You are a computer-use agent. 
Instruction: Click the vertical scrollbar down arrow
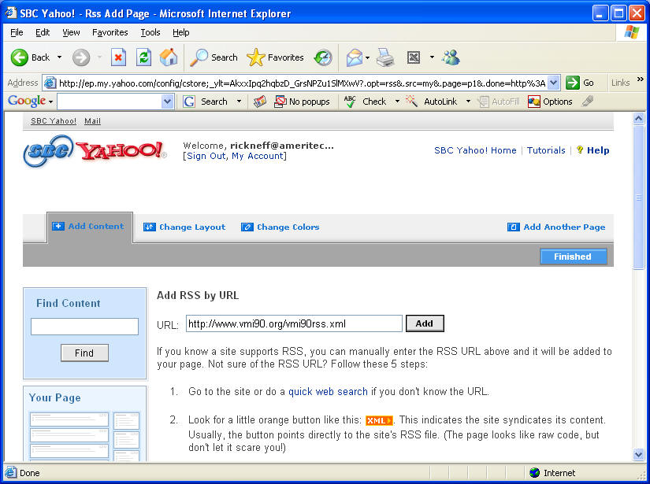638,455
